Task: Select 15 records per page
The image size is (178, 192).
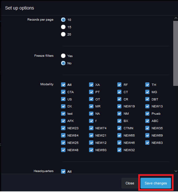Action: [x=63, y=27]
